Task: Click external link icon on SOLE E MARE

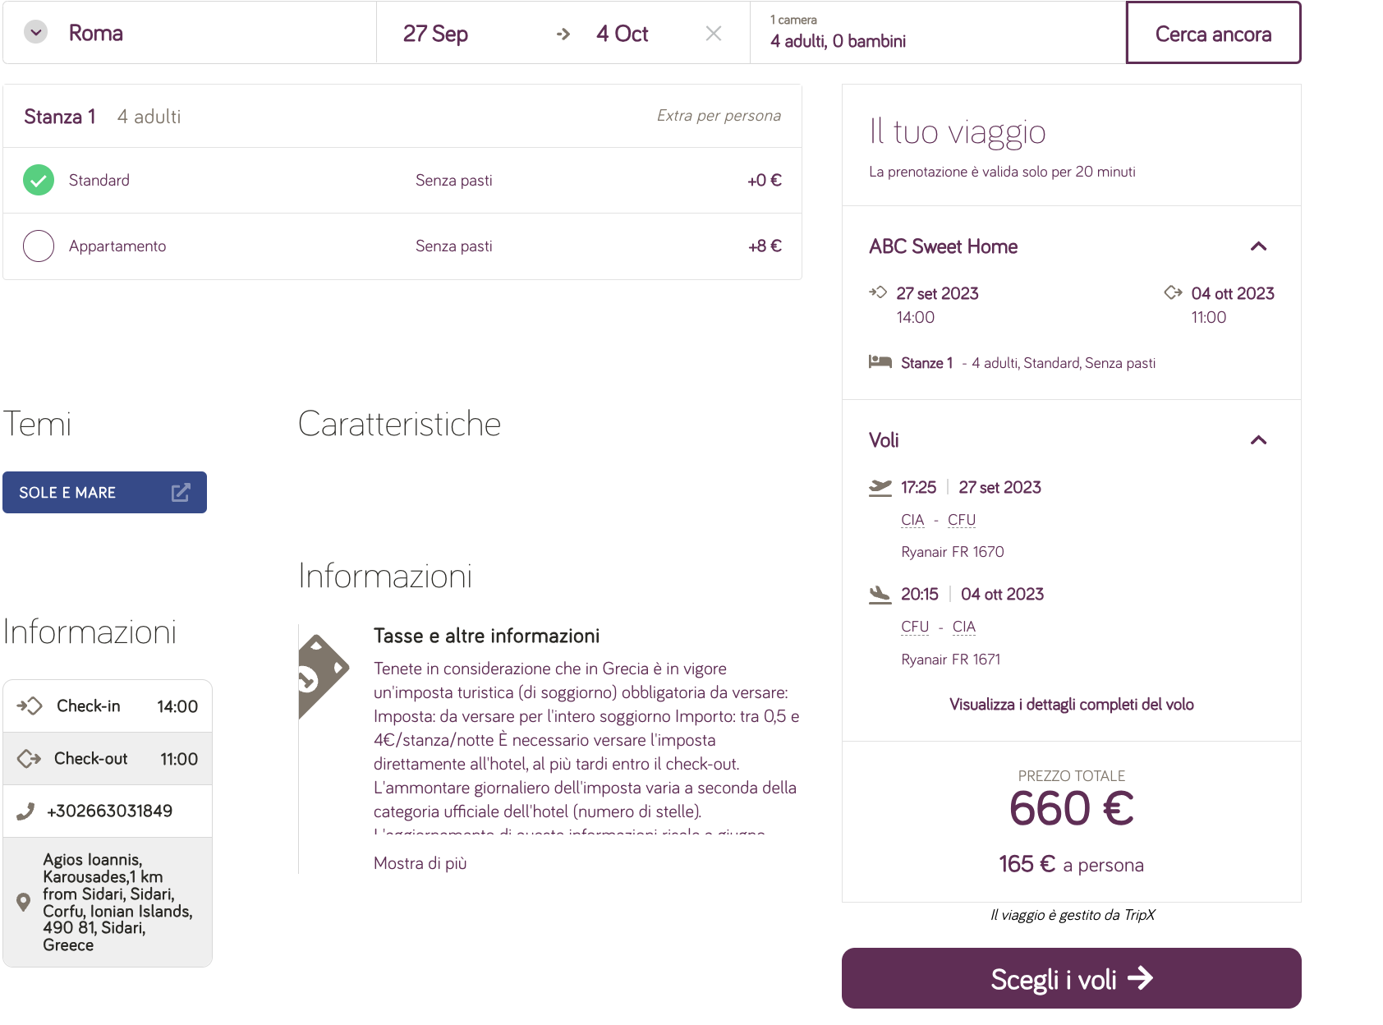Action: 181,493
